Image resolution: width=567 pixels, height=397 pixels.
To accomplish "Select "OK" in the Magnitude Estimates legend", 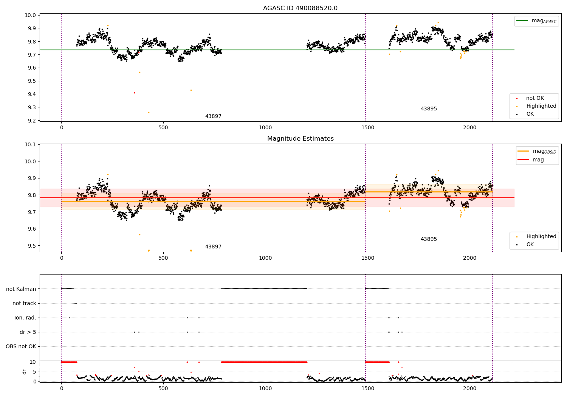I will tap(530, 245).
